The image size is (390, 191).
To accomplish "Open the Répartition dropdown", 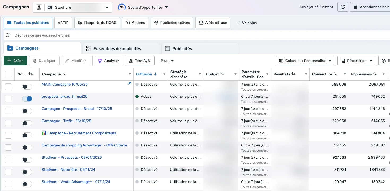I will pos(357,61).
